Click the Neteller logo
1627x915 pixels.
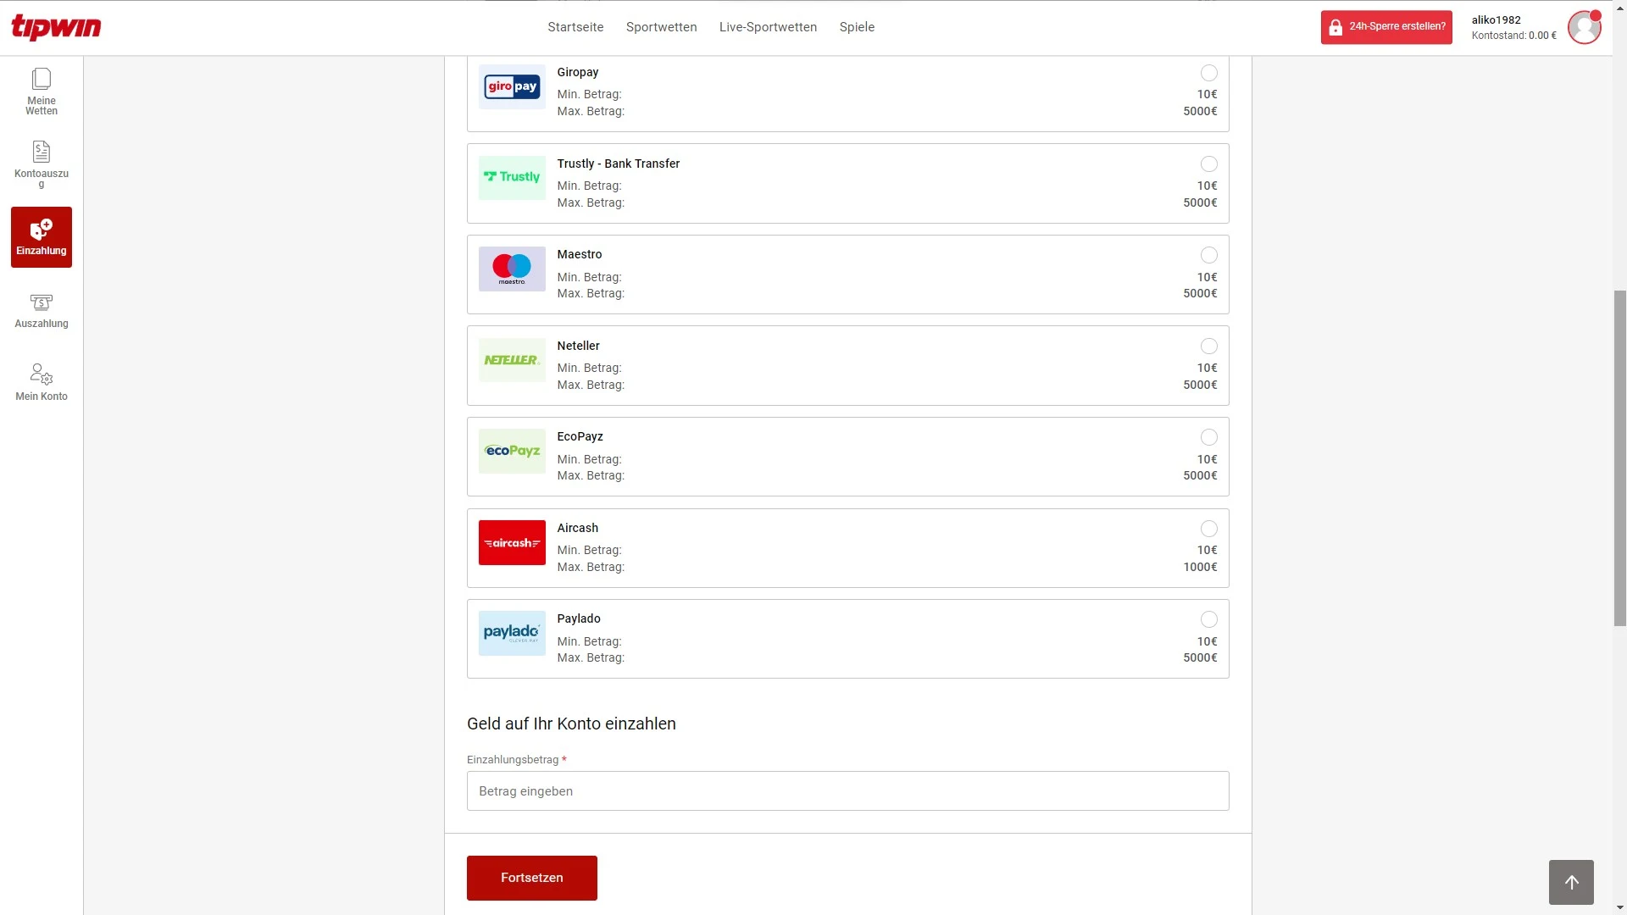[512, 360]
